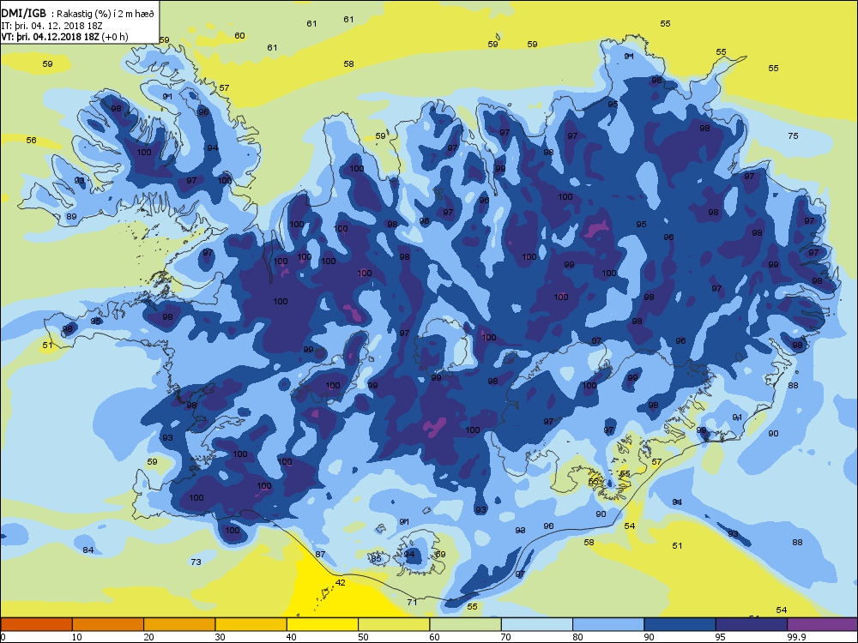
Task: Click the pale yellow 50–60 legend swatch
Action: tap(394, 624)
